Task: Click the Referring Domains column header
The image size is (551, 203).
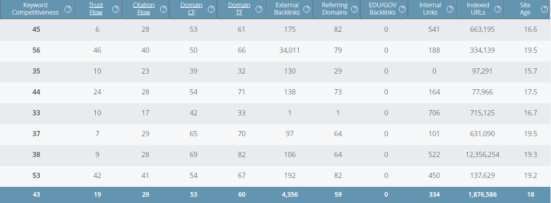Action: pos(334,9)
